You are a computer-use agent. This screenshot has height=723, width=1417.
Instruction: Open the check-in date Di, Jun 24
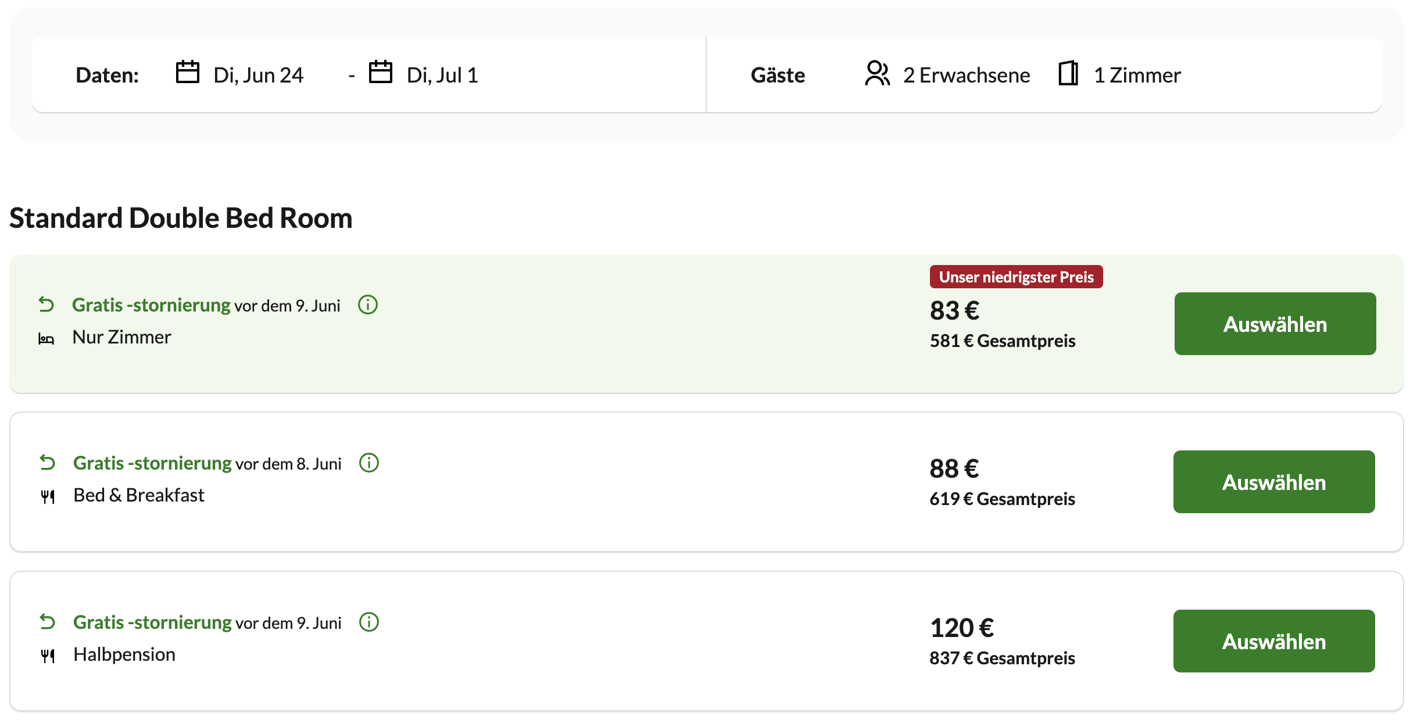click(x=258, y=75)
